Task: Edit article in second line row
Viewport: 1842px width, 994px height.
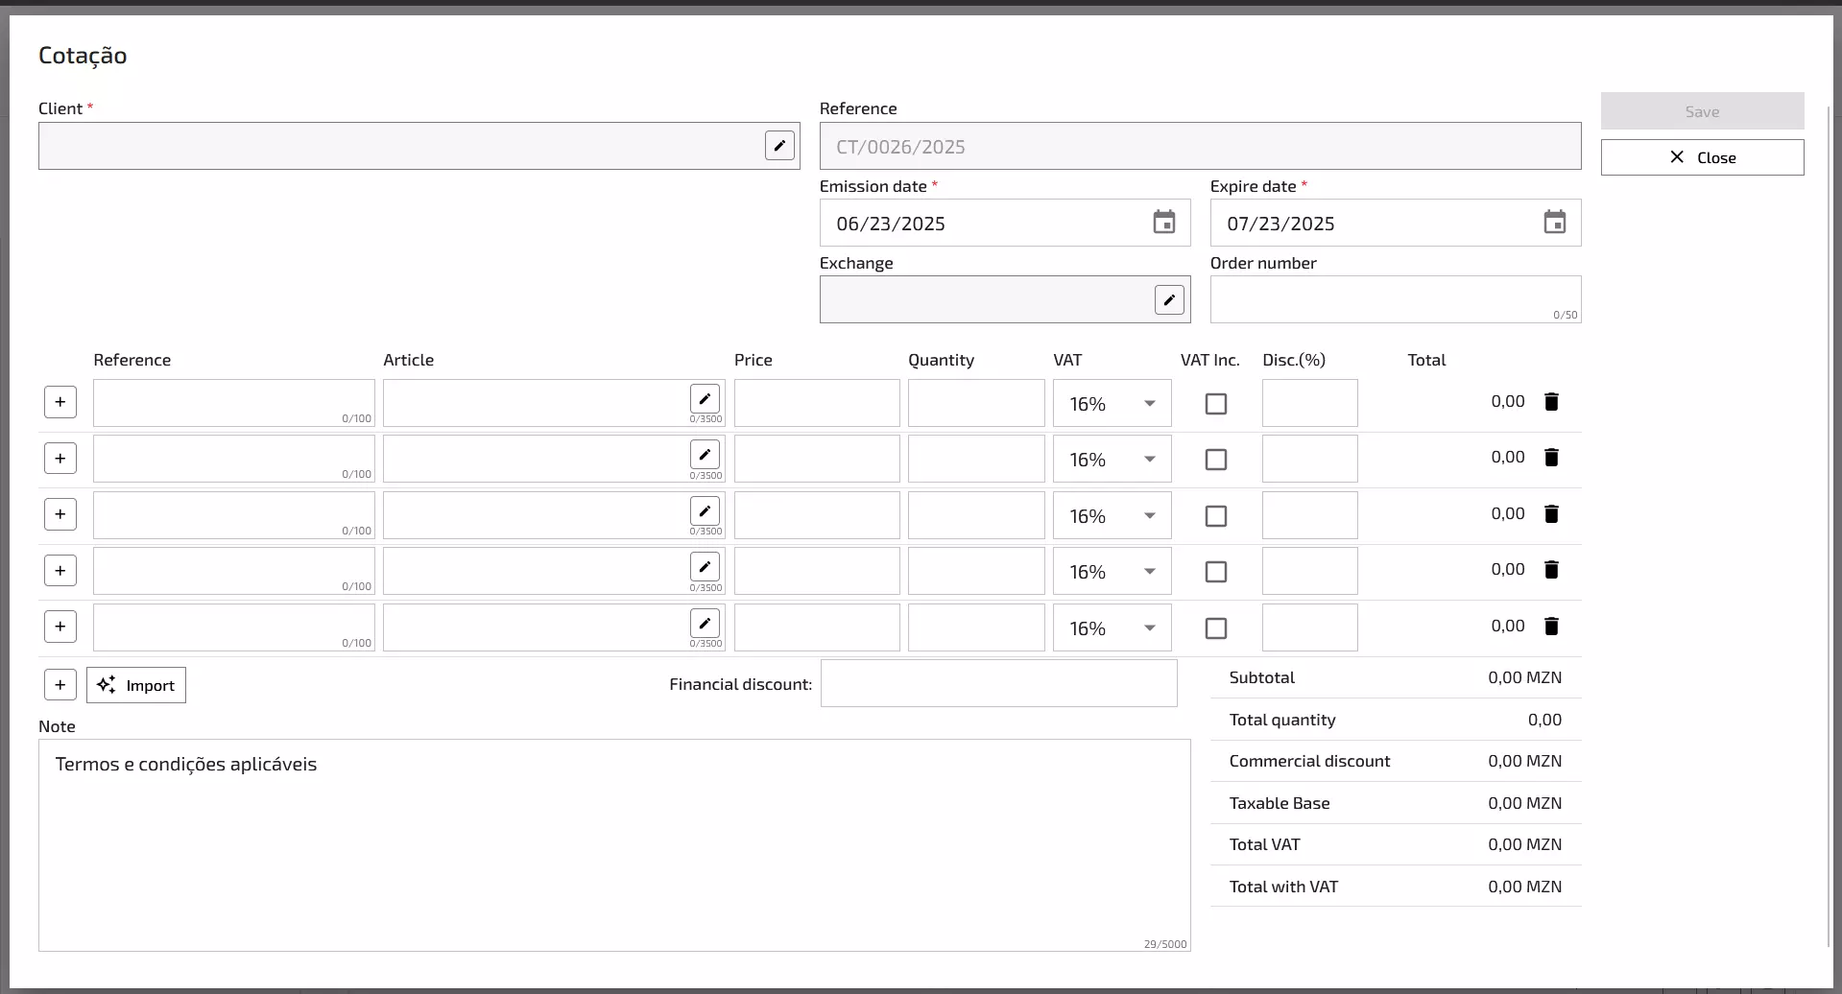Action: tap(705, 454)
